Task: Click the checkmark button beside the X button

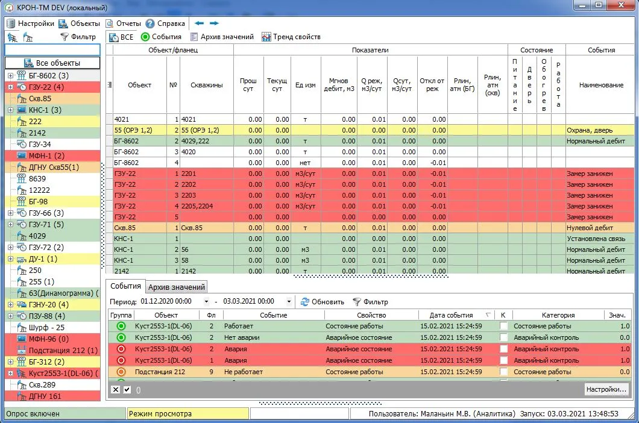Action: pyautogui.click(x=127, y=390)
